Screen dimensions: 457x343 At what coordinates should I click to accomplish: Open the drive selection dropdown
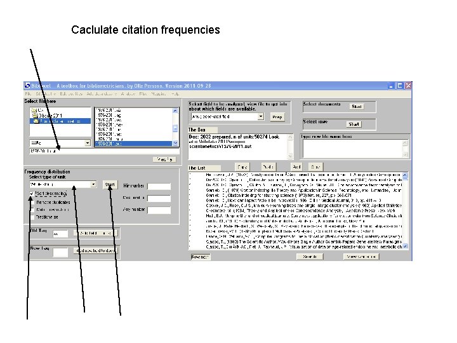coord(87,143)
